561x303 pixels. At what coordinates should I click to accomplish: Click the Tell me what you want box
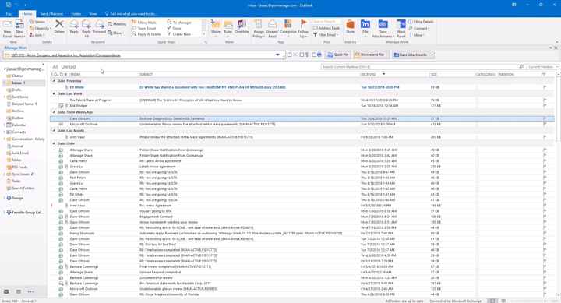click(131, 14)
